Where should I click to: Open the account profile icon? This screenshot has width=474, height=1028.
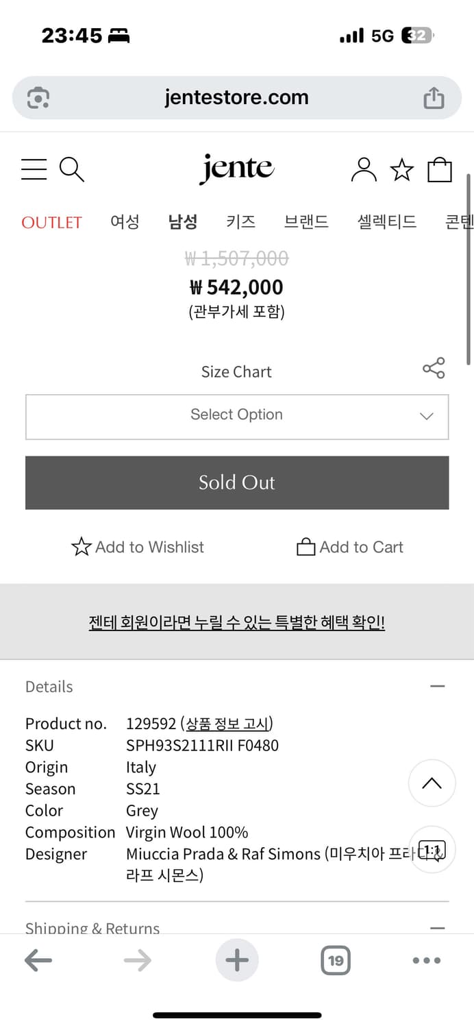(x=364, y=169)
